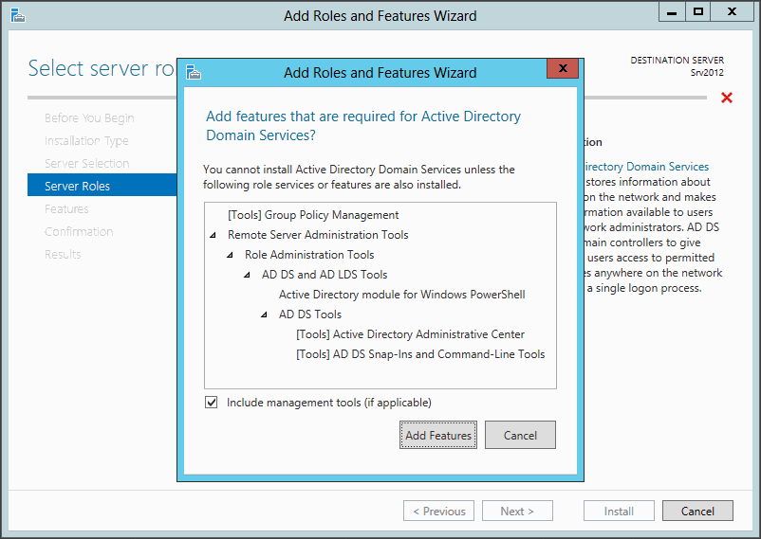
Task: Collapse the AD DS Tools node
Action: click(x=264, y=314)
